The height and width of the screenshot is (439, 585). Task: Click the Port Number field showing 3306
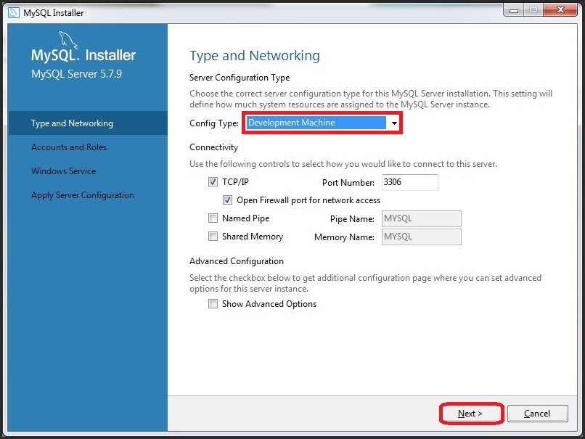[x=409, y=182]
